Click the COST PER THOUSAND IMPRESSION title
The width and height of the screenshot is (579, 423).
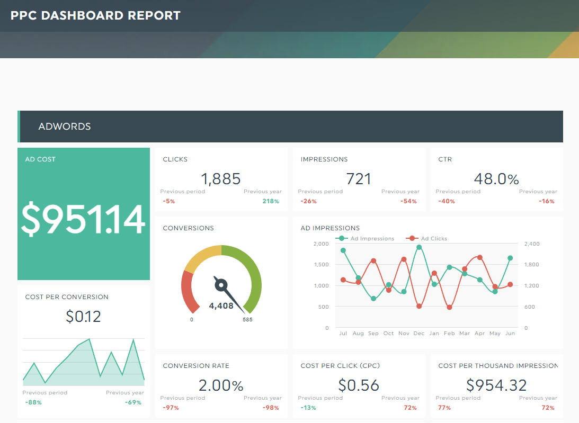498,366
